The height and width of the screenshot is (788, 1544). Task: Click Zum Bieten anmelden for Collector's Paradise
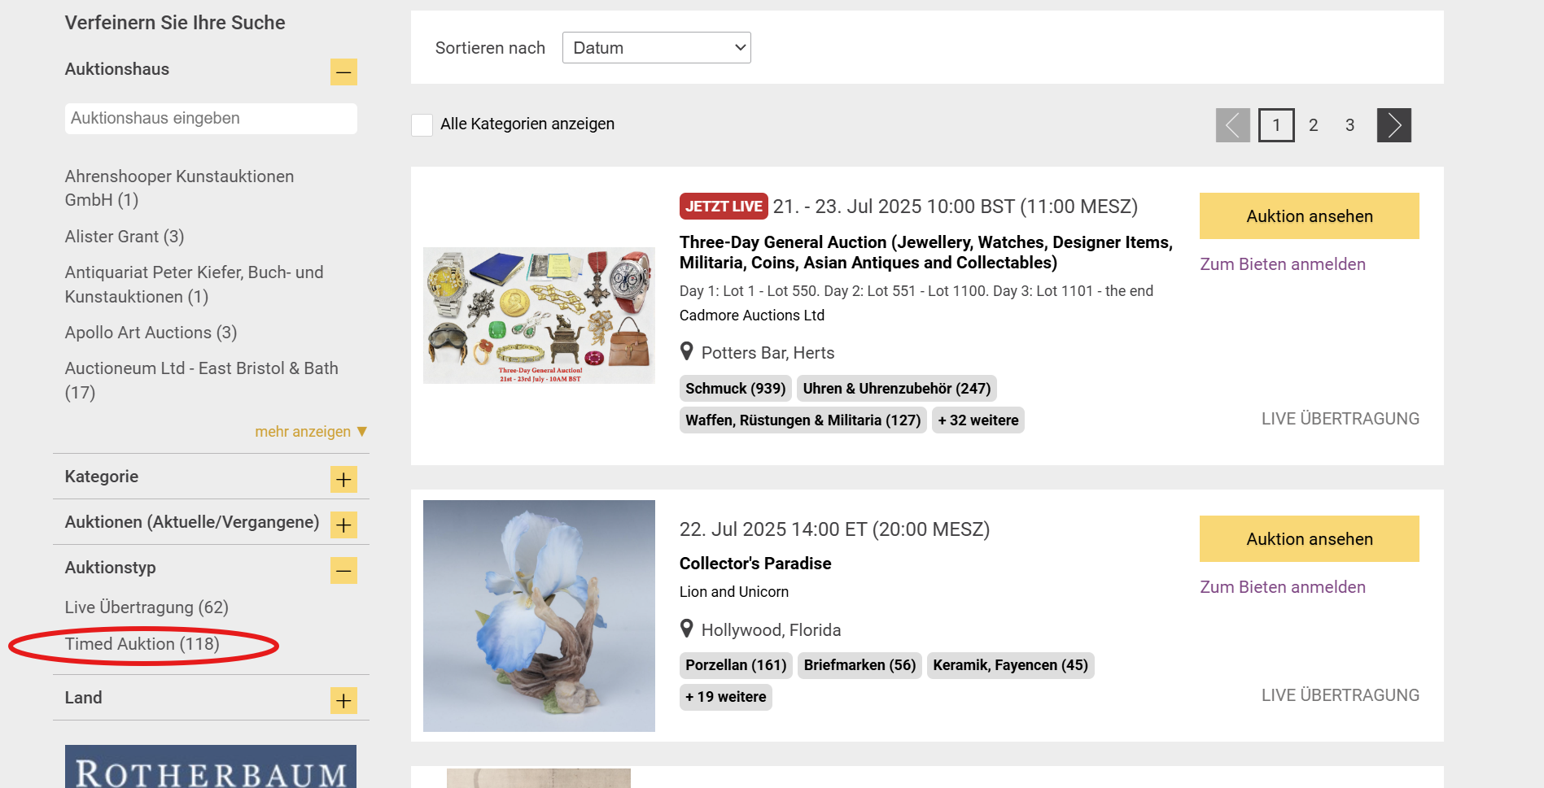pyautogui.click(x=1283, y=587)
